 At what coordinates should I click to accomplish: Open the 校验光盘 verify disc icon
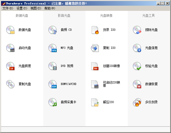[137, 66]
